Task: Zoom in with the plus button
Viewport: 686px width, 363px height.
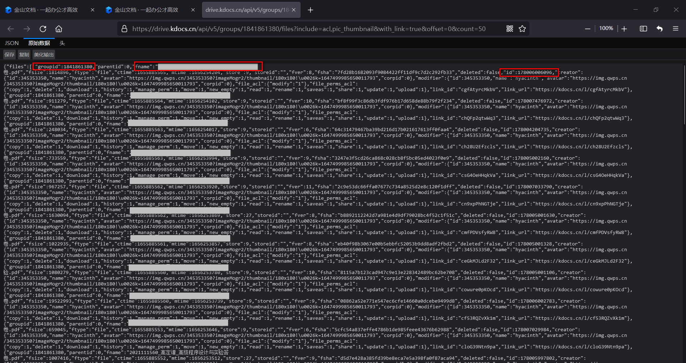Action: click(x=624, y=29)
